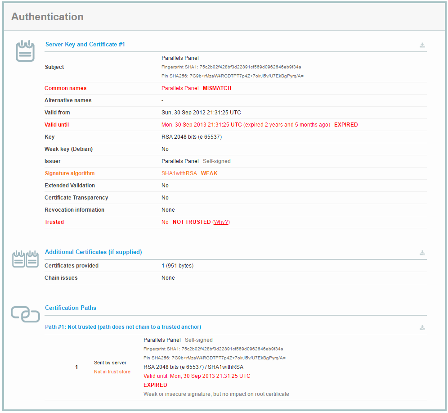
Task: Click the download icon beside Path #1
Action: click(x=422, y=327)
